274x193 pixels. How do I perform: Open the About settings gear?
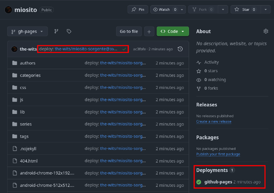266,31
